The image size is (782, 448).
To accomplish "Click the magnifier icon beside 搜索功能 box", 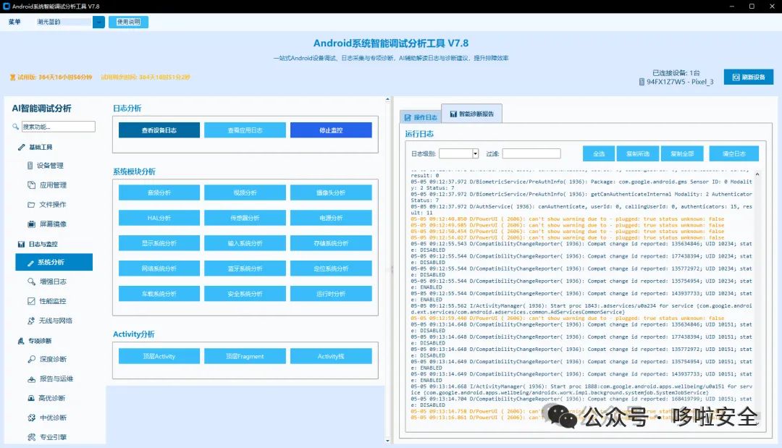I will coord(15,127).
